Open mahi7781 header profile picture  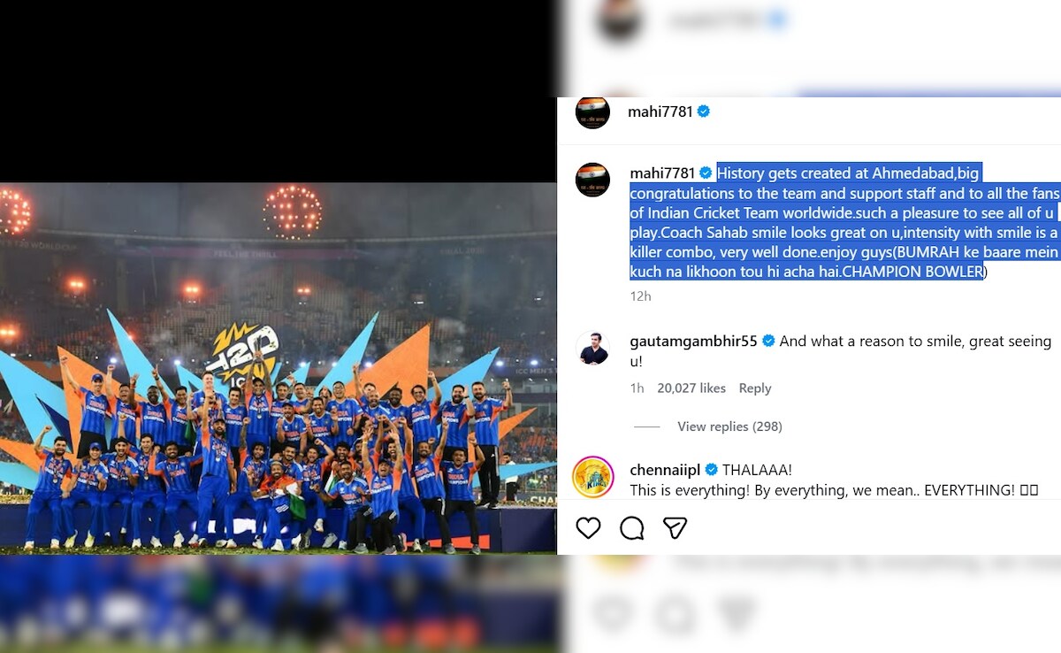(x=592, y=112)
